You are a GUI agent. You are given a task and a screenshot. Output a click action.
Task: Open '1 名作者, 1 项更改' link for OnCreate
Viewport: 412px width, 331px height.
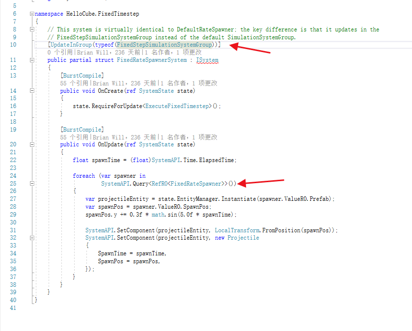pos(189,83)
